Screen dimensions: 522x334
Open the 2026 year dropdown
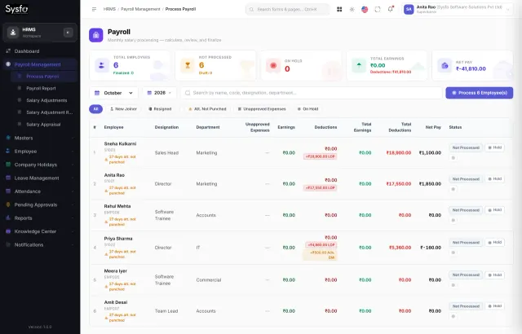click(160, 93)
